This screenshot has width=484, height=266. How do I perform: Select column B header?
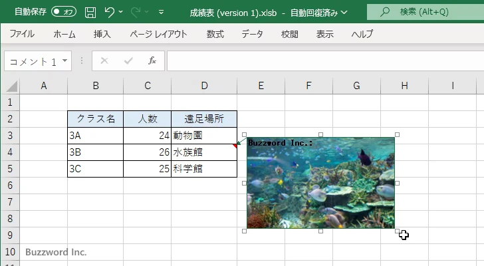[96, 86]
